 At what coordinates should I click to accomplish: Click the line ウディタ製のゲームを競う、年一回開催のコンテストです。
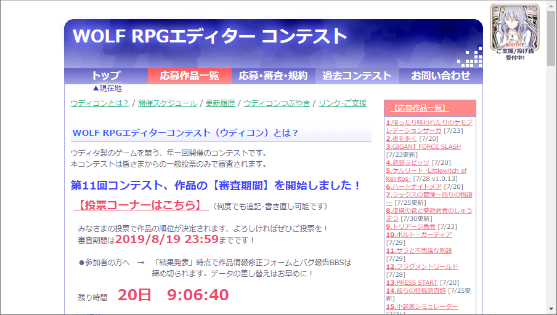click(169, 153)
